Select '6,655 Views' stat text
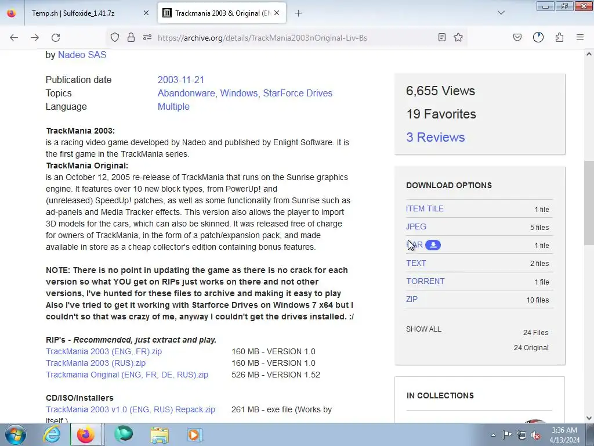 [441, 91]
